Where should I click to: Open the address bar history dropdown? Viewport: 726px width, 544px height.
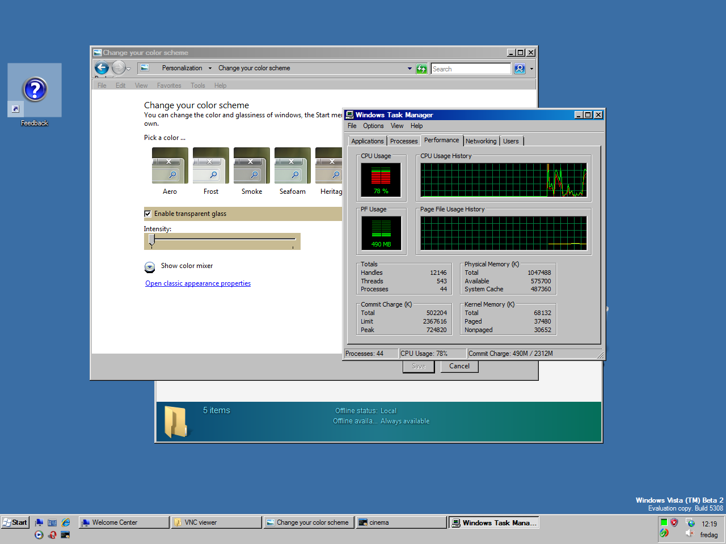[410, 69]
